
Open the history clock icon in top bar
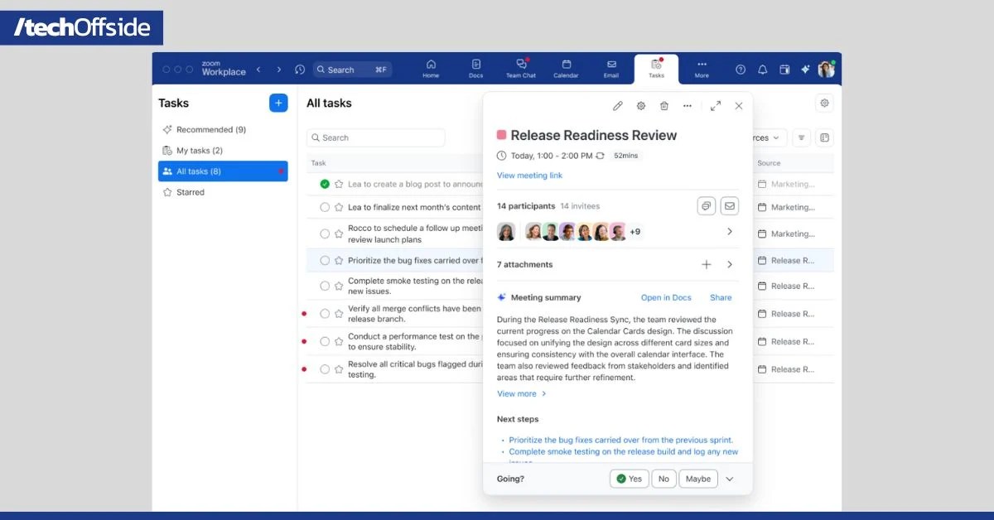click(300, 70)
